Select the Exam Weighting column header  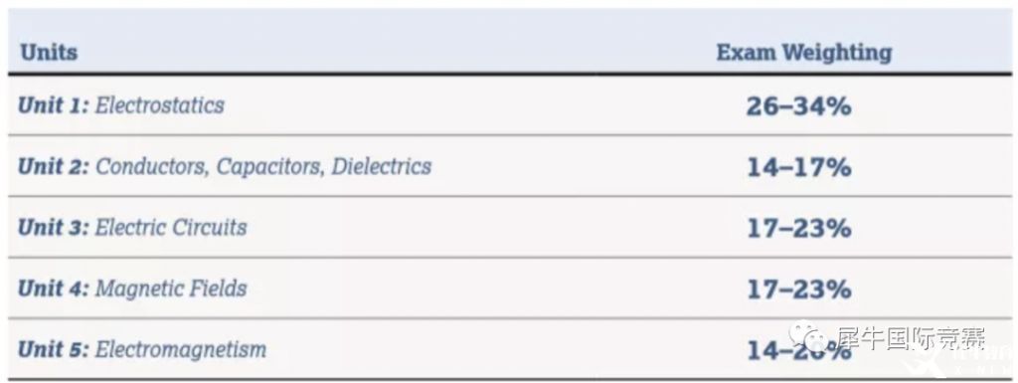coord(803,53)
